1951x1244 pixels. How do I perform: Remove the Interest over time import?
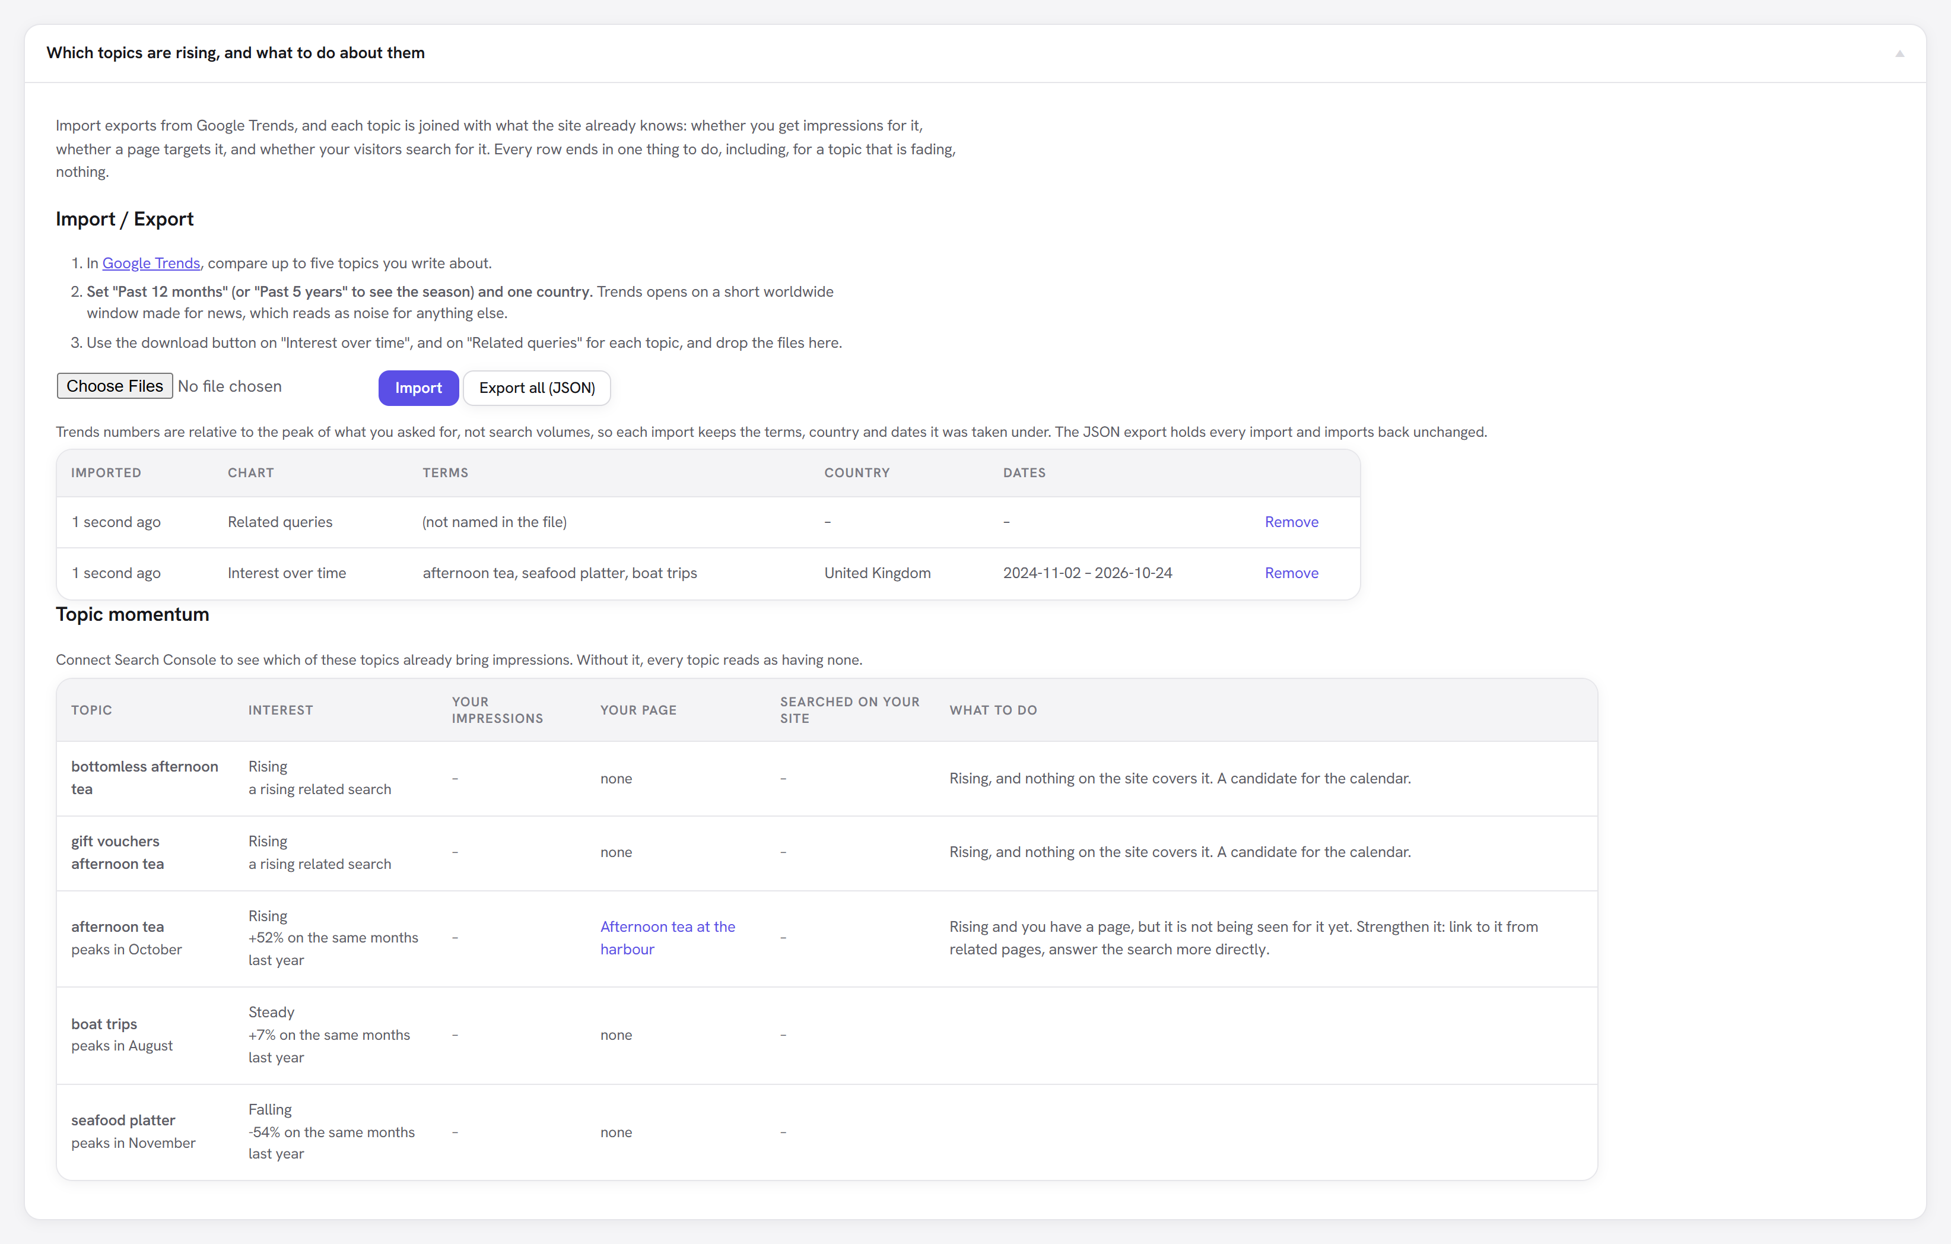pyautogui.click(x=1292, y=573)
